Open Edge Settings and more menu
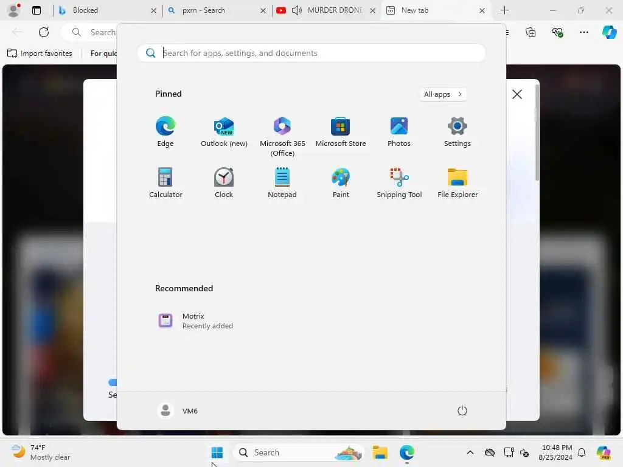This screenshot has height=467, width=623. (583, 32)
